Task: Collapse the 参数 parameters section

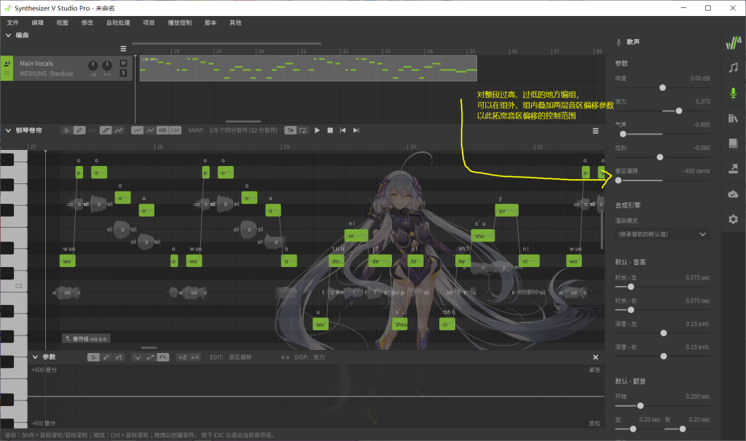Action: pyautogui.click(x=35, y=357)
